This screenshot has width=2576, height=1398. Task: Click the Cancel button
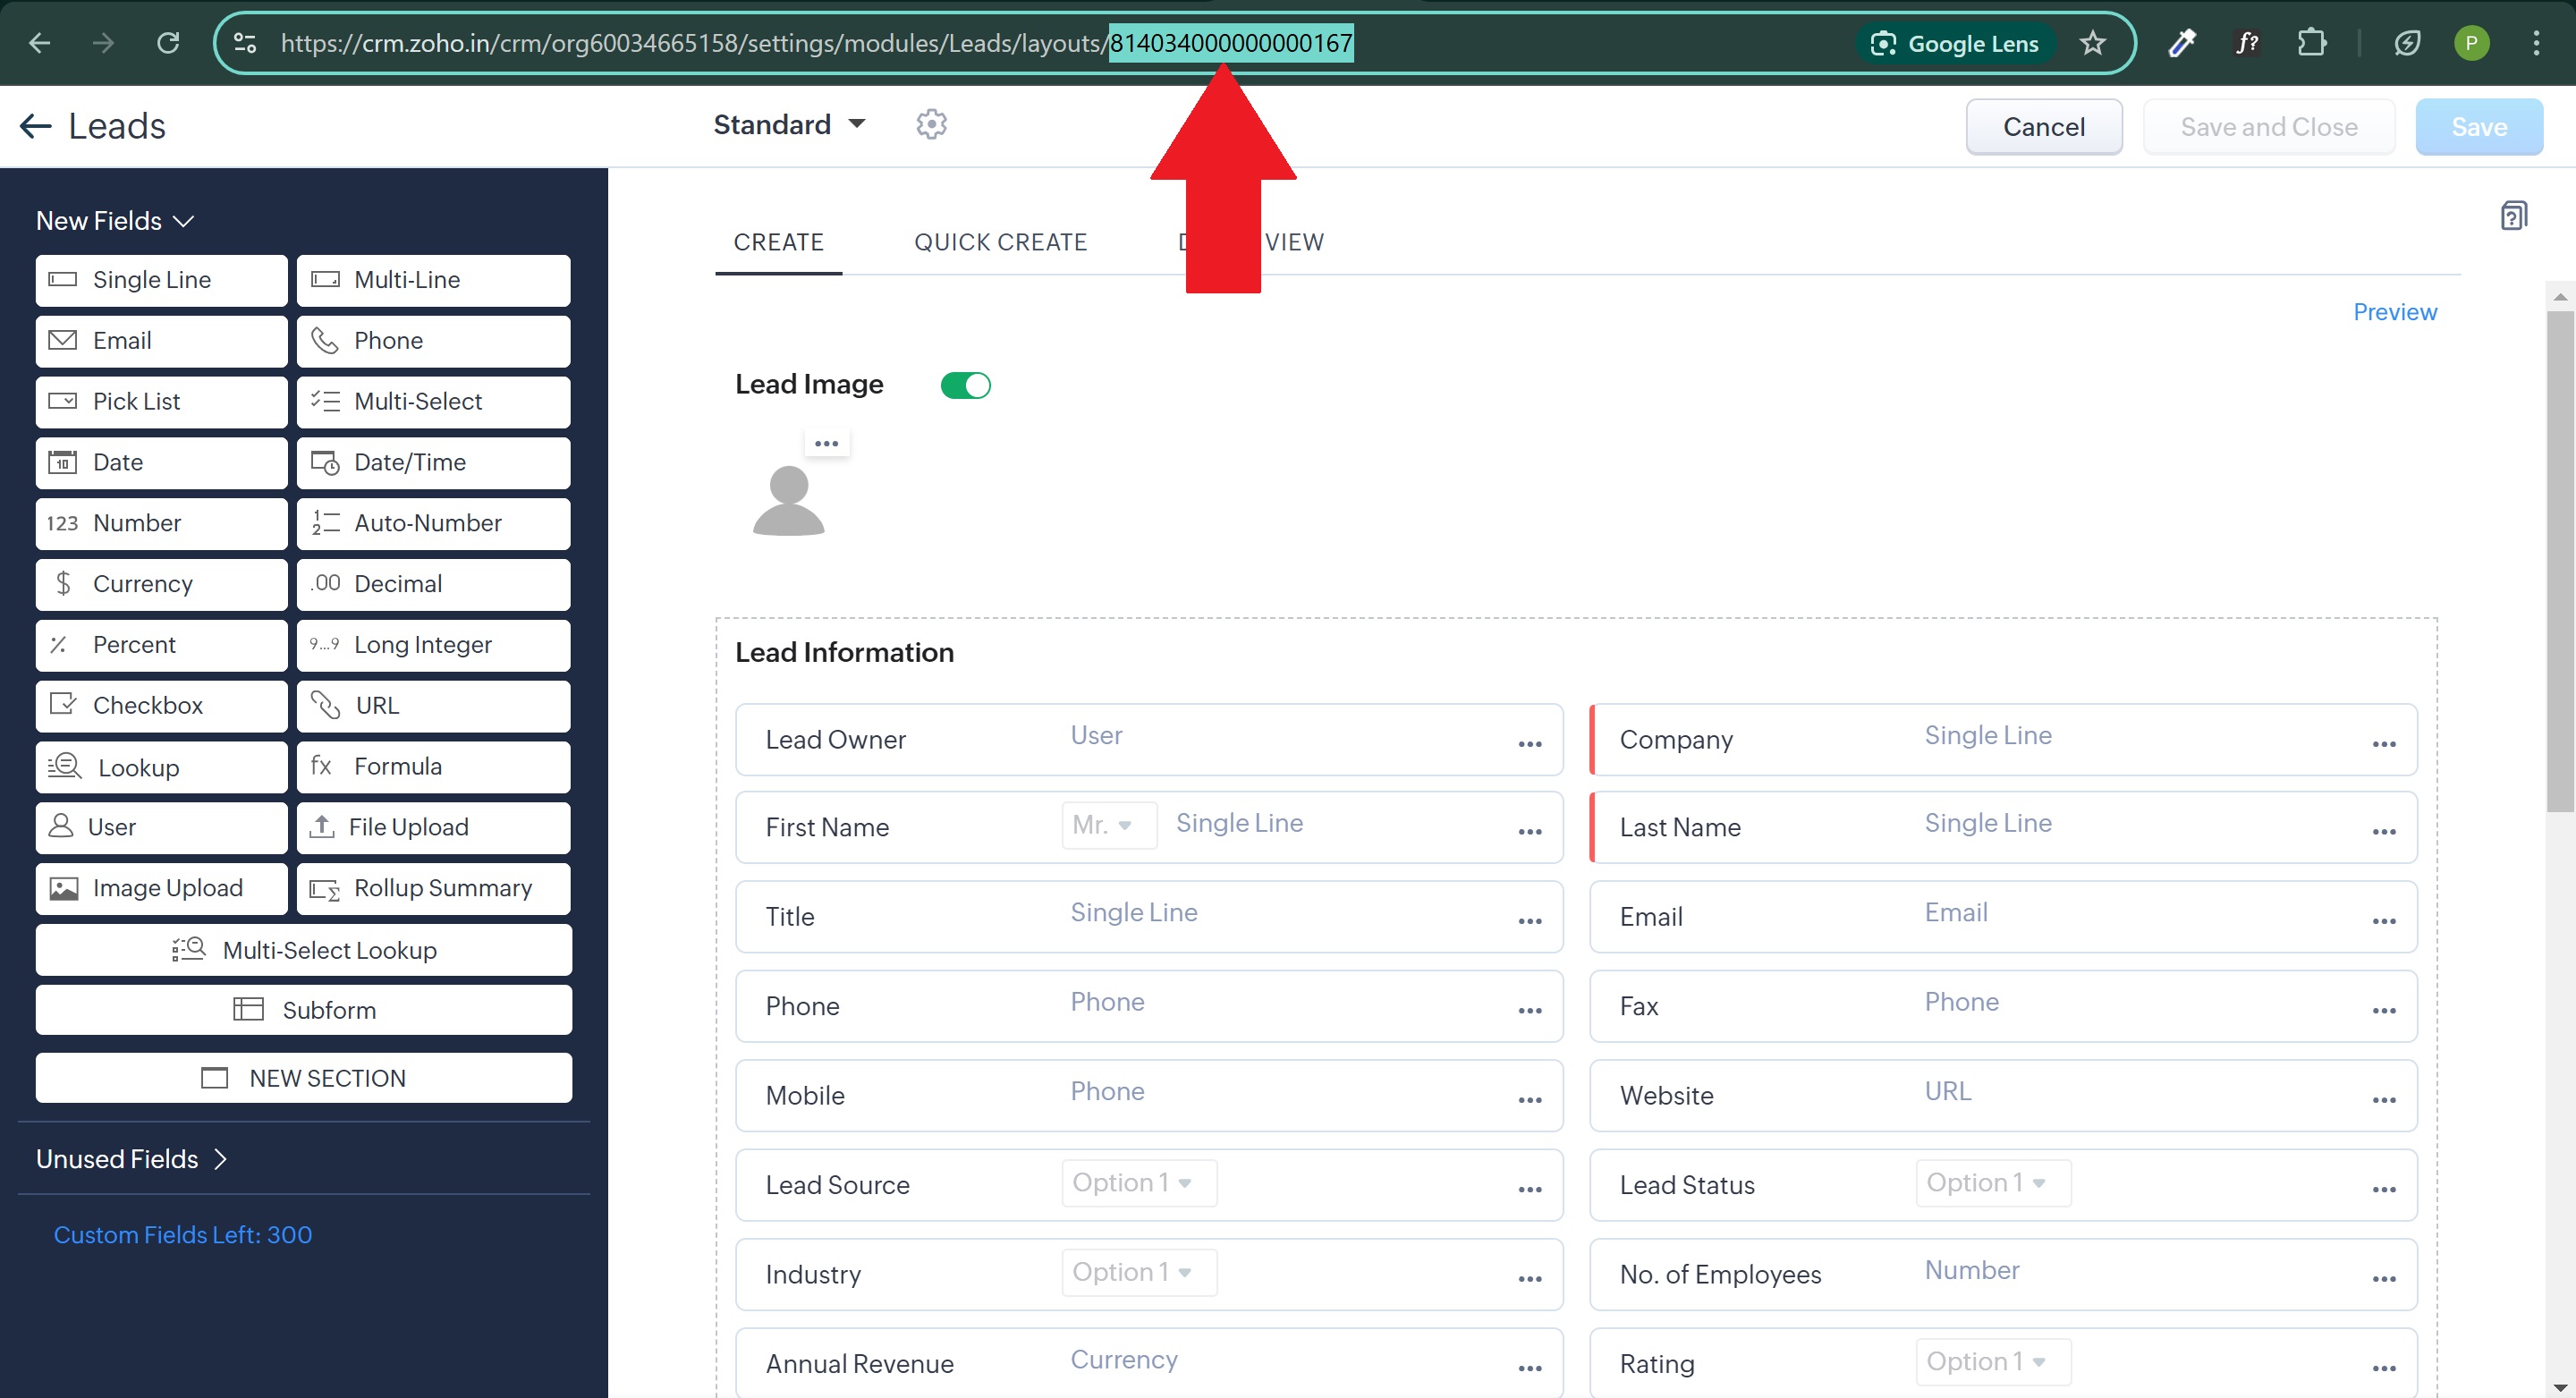[x=2043, y=127]
